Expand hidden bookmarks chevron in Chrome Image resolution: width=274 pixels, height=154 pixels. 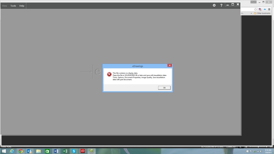[x=251, y=13]
